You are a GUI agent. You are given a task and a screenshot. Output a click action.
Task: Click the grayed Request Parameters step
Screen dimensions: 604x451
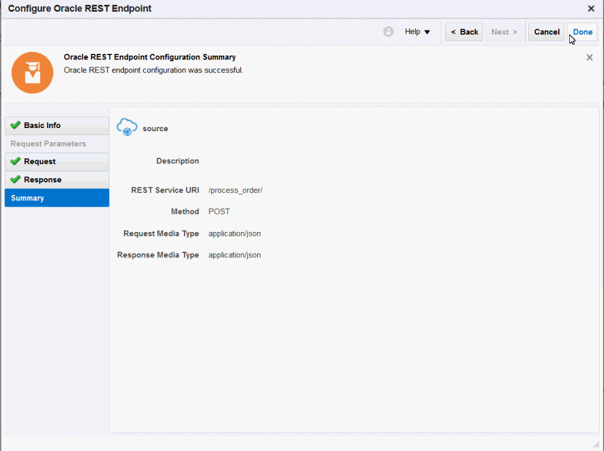tap(48, 144)
